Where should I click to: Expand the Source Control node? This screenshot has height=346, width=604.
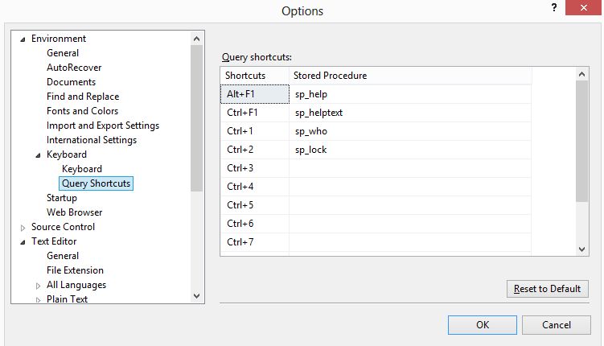23,228
